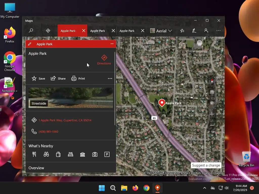Open the account sign-in icon
This screenshot has height=194, width=259.
[x=206, y=31]
